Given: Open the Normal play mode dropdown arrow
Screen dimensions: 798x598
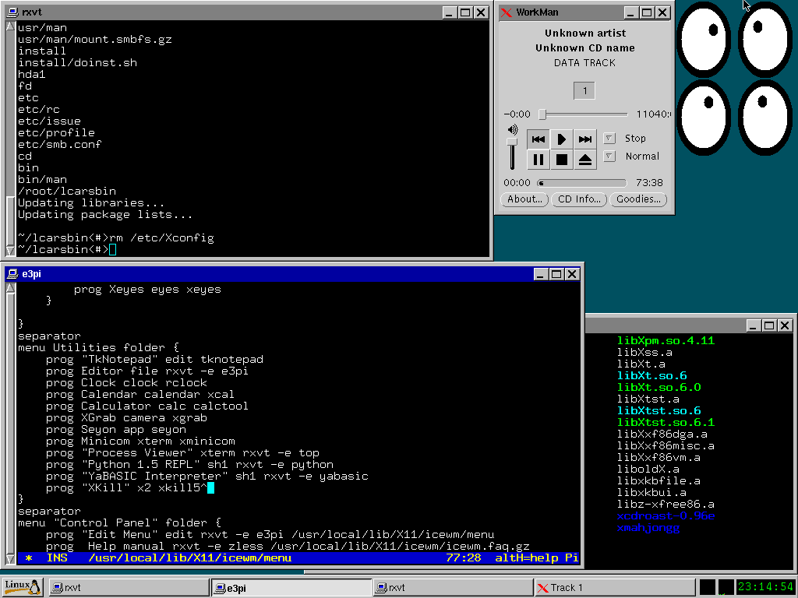Looking at the screenshot, I should 609,156.
